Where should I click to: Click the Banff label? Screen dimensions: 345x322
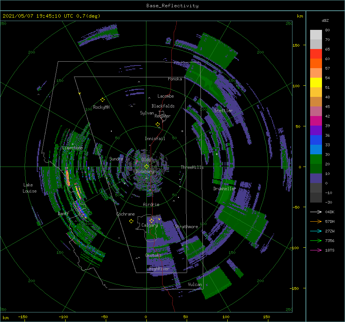coord(63,214)
